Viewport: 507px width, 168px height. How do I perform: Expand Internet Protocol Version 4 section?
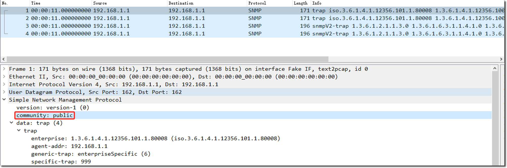click(x=4, y=84)
